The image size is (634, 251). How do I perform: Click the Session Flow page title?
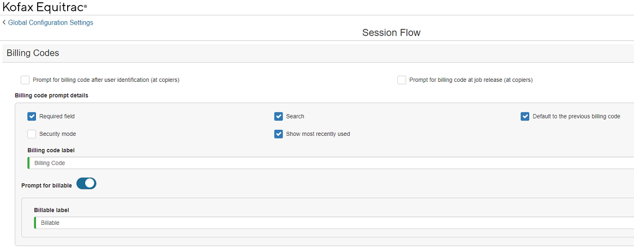click(x=391, y=33)
